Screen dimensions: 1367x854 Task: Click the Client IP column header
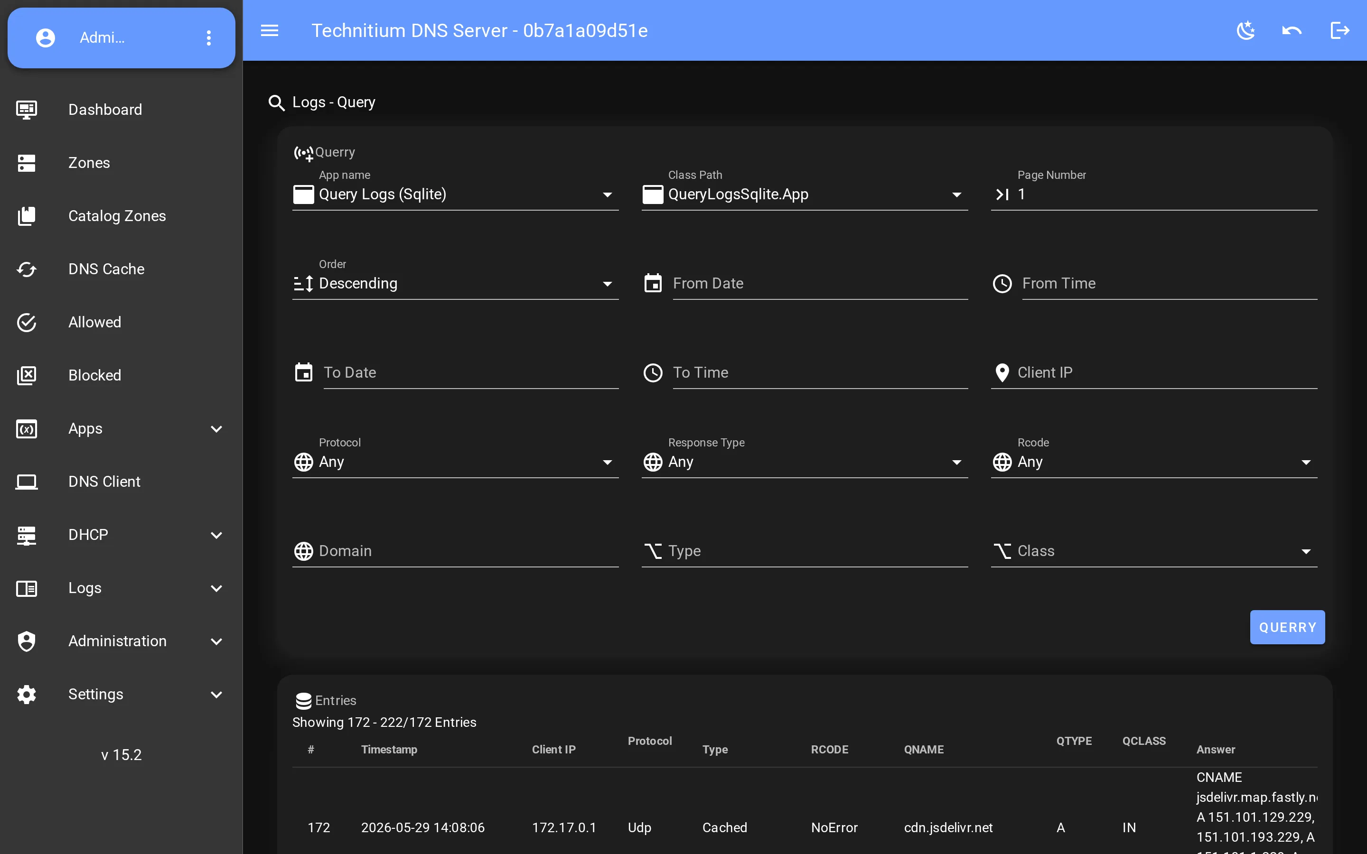pos(553,750)
